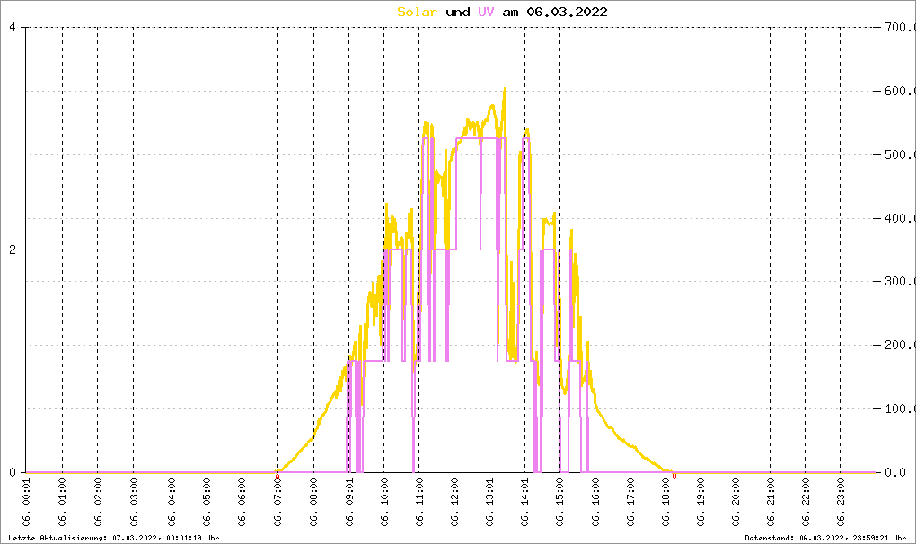Click the pink "UV" word in the title

tap(486, 12)
